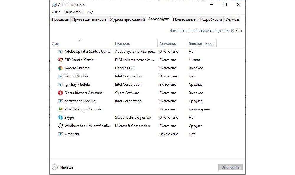Click the igfxTray Module Среднее impact value
The width and height of the screenshot is (295, 175).
click(196, 85)
